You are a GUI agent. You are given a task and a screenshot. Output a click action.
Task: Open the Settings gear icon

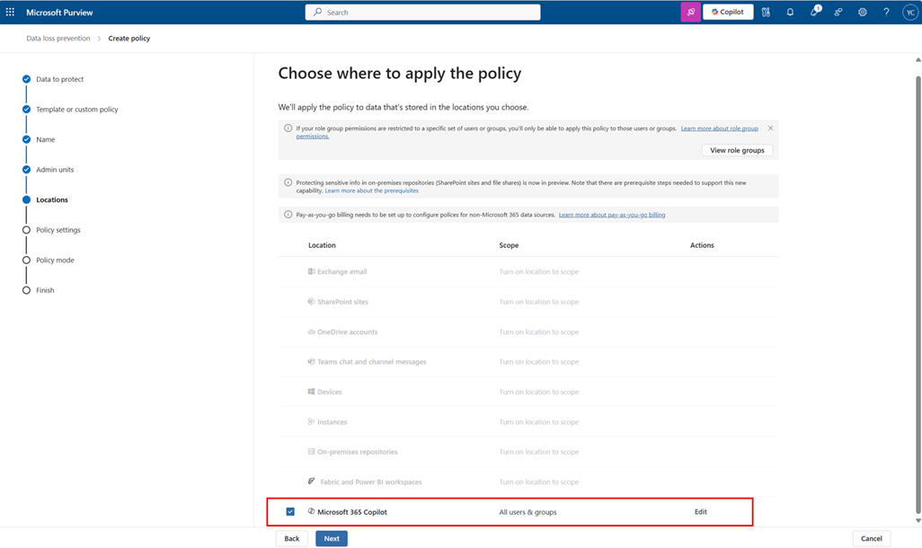862,12
